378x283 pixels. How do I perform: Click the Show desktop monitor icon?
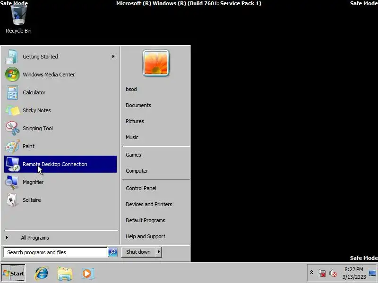pos(372,273)
